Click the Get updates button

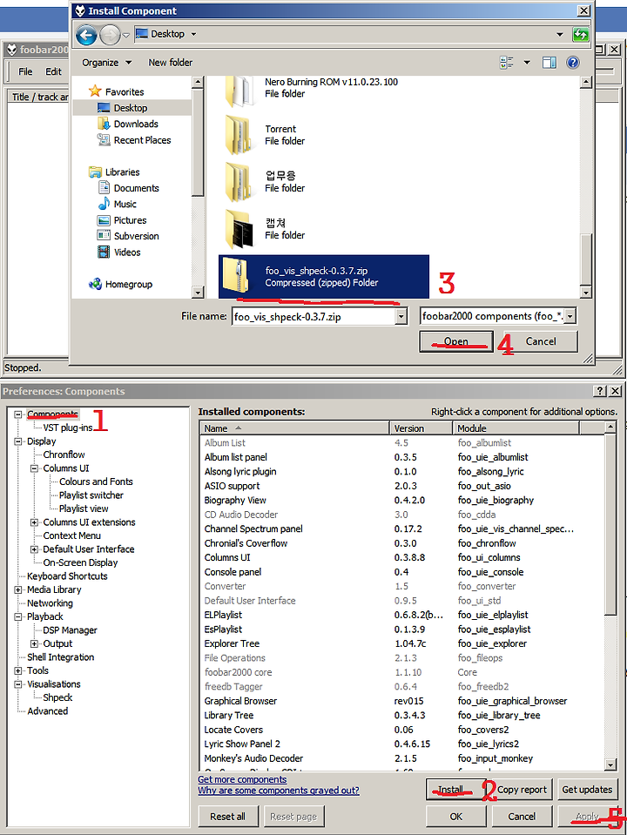[x=587, y=789]
